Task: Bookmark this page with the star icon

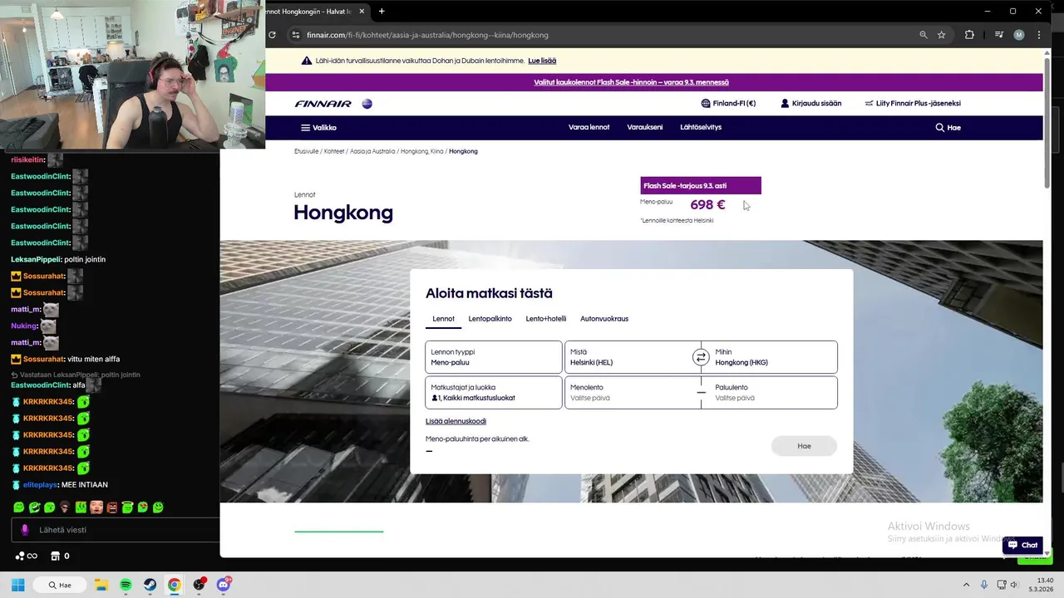Action: coord(942,35)
